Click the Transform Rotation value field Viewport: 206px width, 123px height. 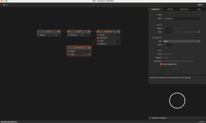[116, 44]
